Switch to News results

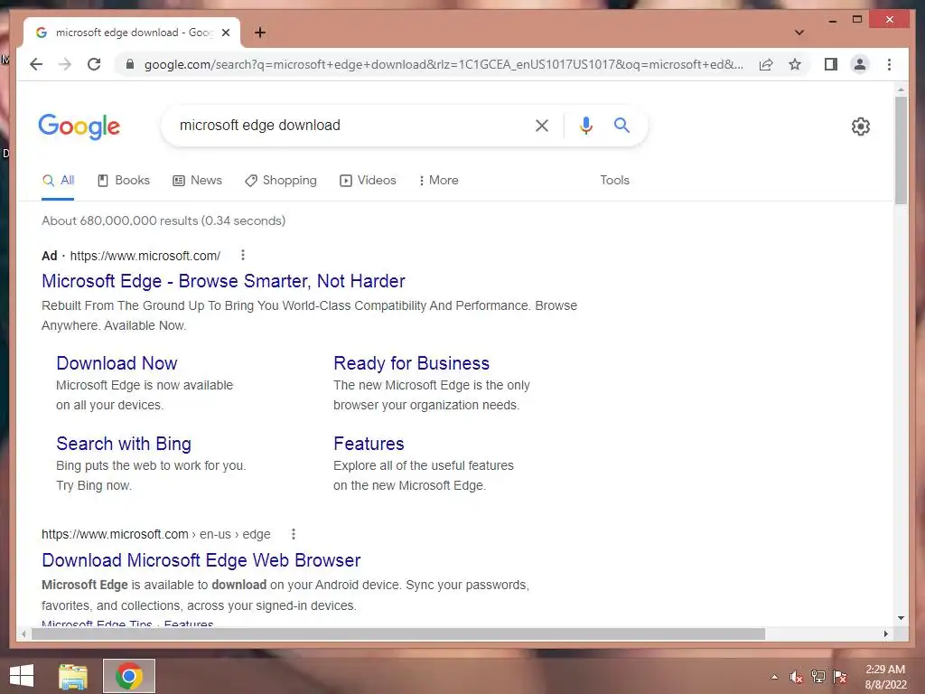coord(197,181)
